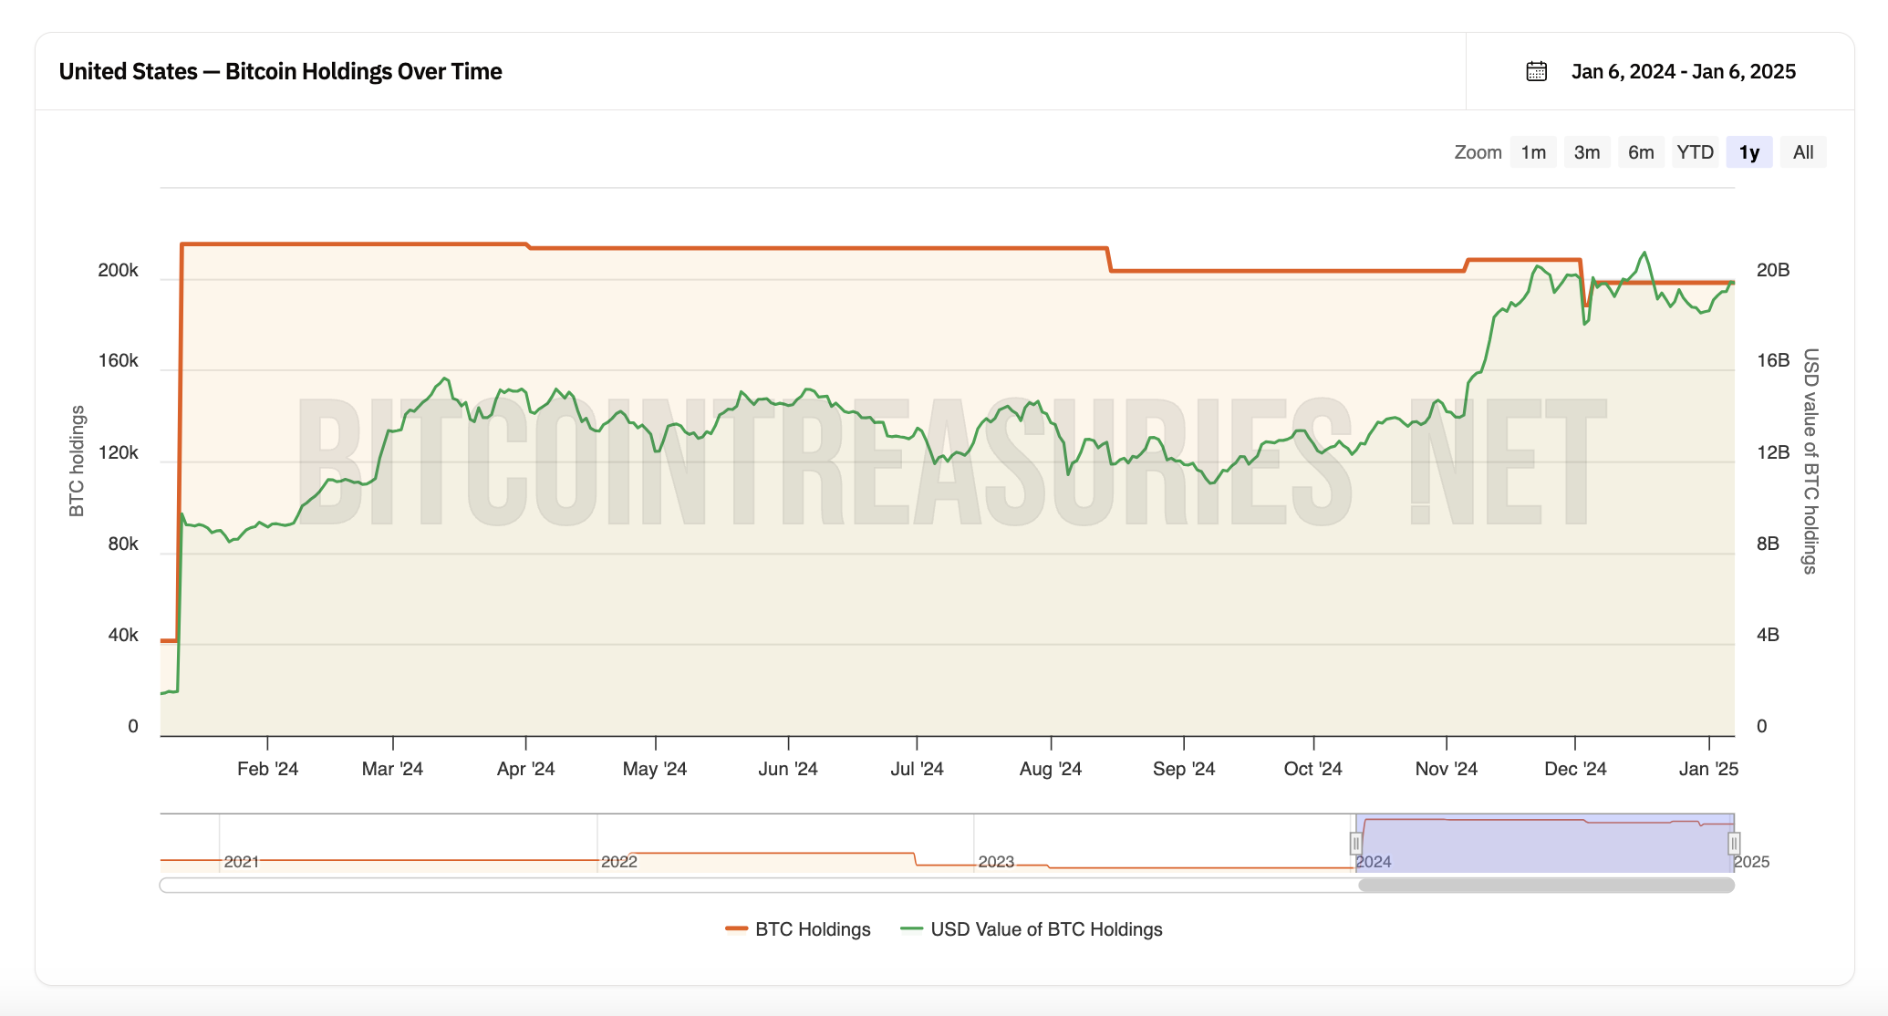Click the calendar icon beside date range
1888x1016 pixels.
click(x=1536, y=71)
